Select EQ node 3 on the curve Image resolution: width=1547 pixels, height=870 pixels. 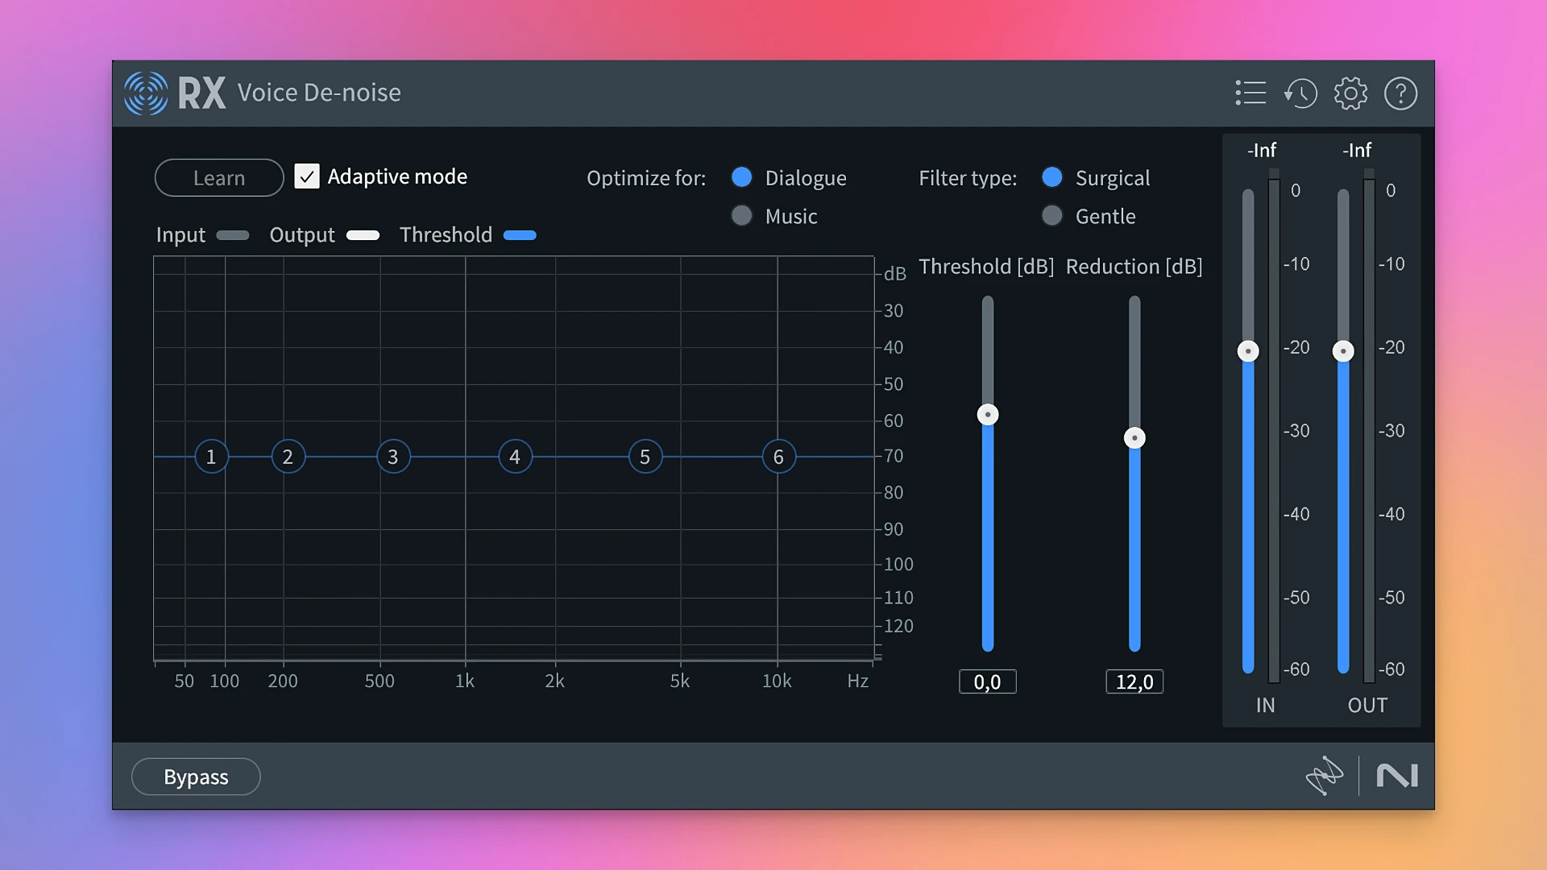(x=393, y=456)
